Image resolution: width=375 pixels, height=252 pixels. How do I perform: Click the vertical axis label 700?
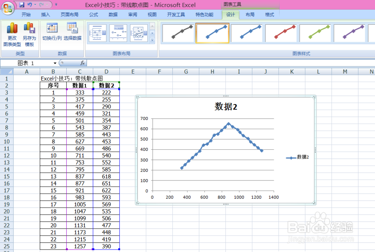pyautogui.click(x=144, y=118)
